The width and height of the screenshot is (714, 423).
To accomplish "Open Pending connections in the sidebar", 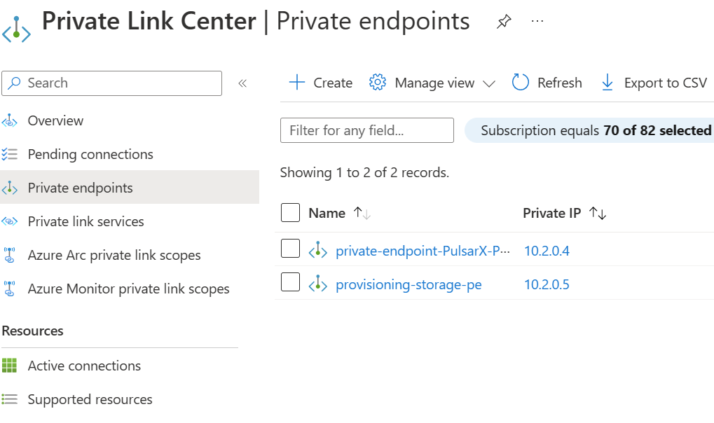I will pyautogui.click(x=90, y=154).
